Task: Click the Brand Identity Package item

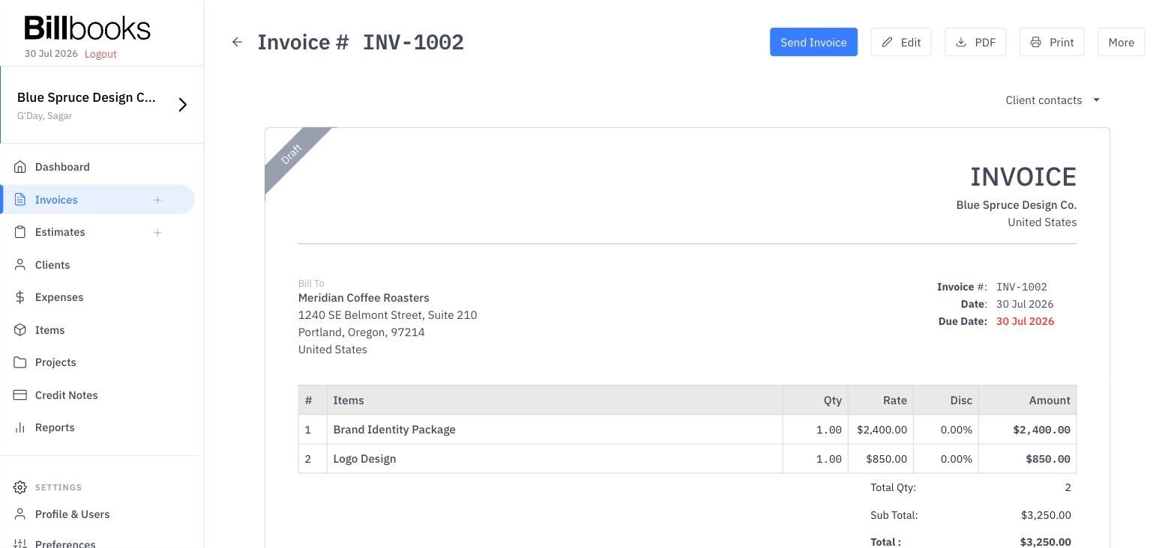Action: (x=394, y=430)
